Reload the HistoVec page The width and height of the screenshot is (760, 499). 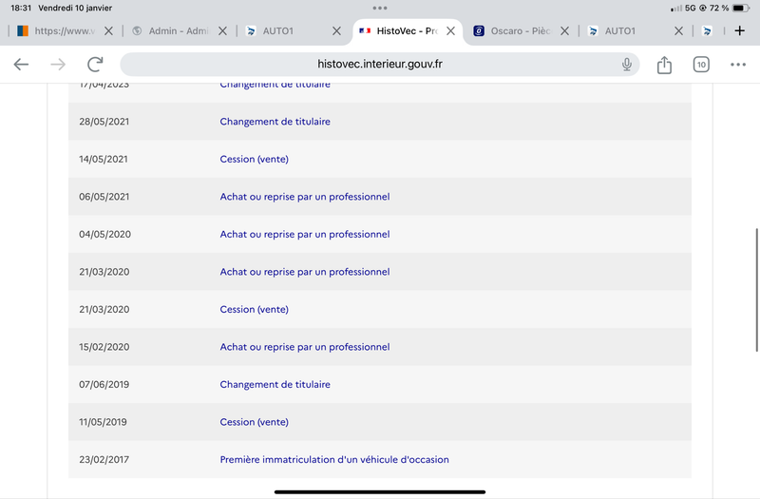(95, 64)
